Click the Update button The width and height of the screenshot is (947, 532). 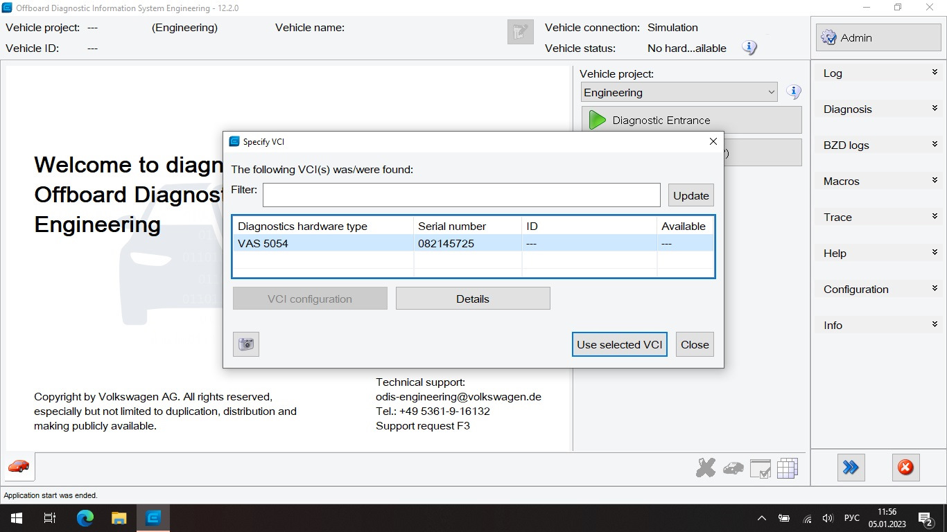click(691, 195)
